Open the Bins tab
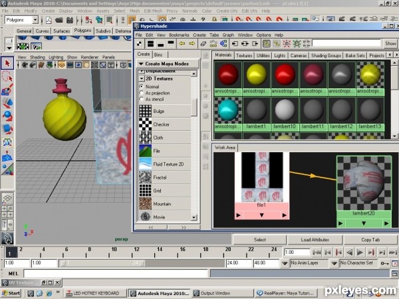This screenshot has height=299, width=399. 158,54
